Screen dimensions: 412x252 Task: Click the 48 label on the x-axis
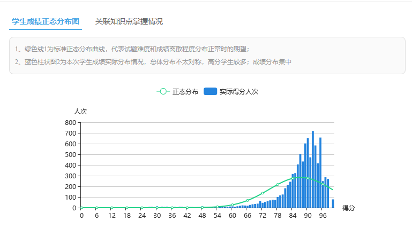[202, 216]
